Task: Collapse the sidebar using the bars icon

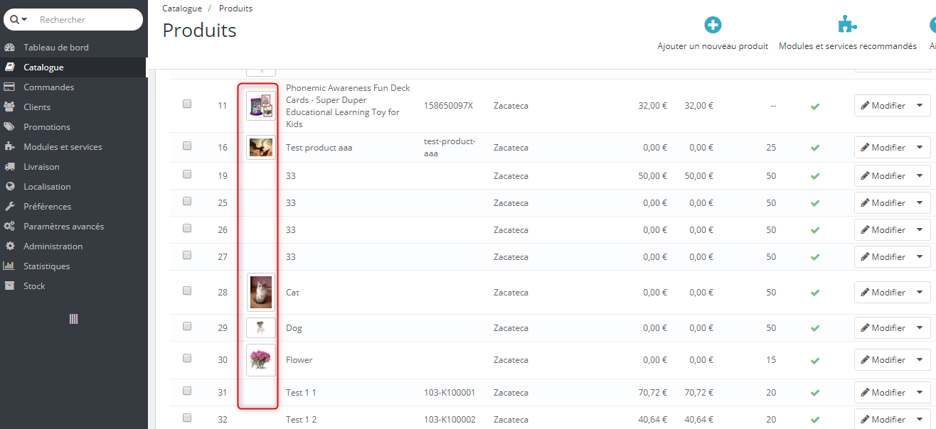Action: (x=73, y=319)
